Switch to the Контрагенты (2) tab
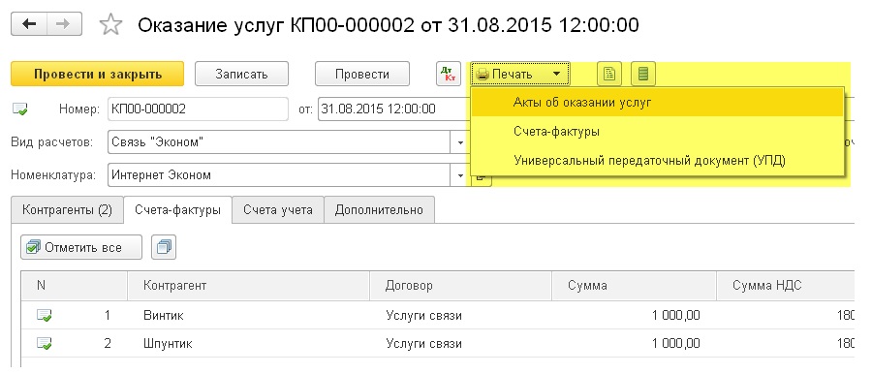Image resolution: width=872 pixels, height=374 pixels. pos(67,210)
